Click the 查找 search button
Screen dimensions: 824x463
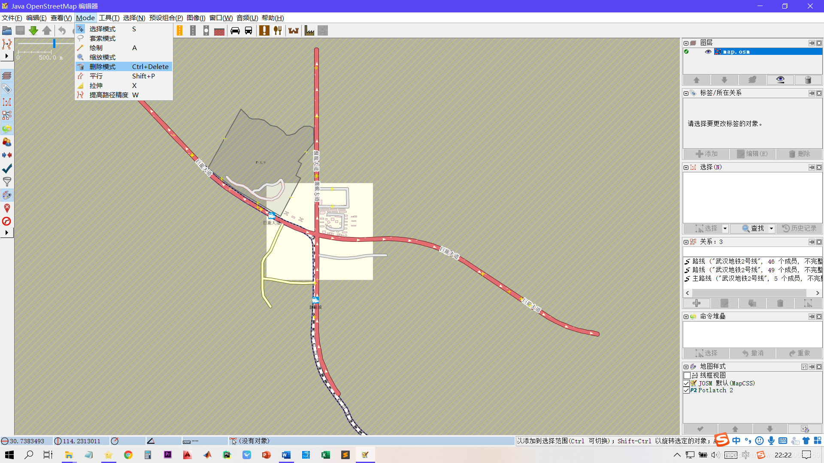pyautogui.click(x=753, y=228)
